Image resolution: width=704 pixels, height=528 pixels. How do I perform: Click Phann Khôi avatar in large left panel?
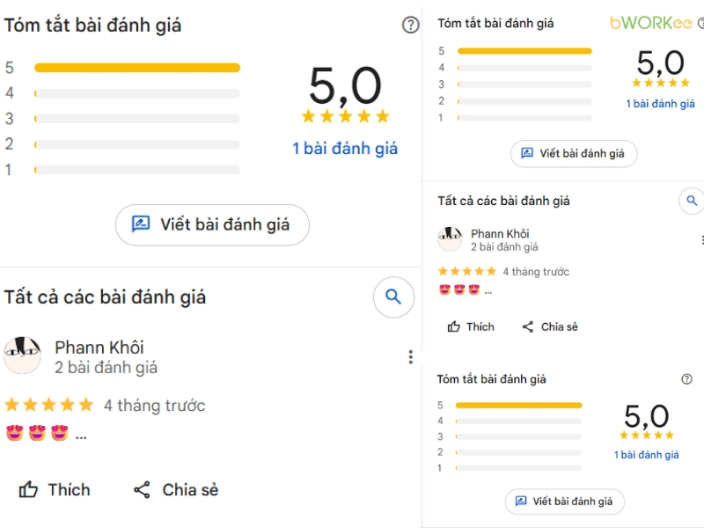point(23,355)
